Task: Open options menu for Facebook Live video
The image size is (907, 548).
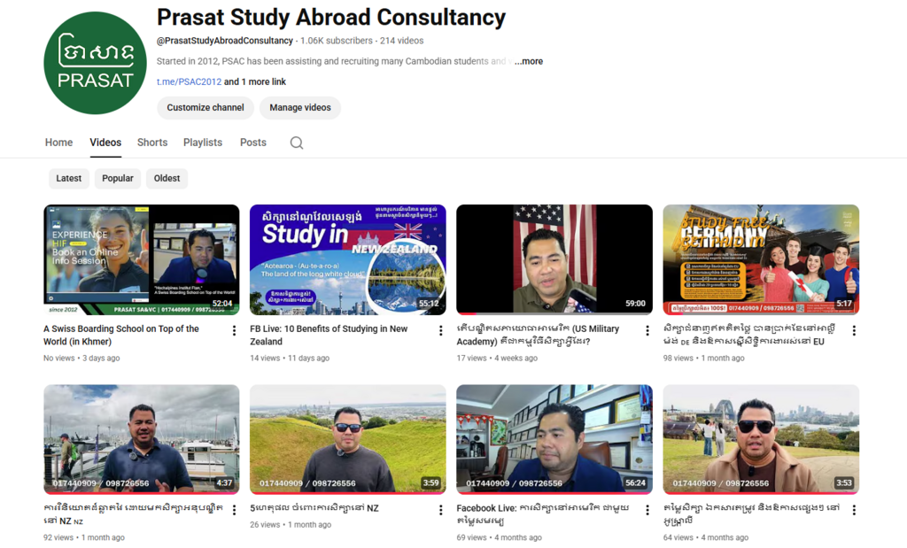Action: 647,510
